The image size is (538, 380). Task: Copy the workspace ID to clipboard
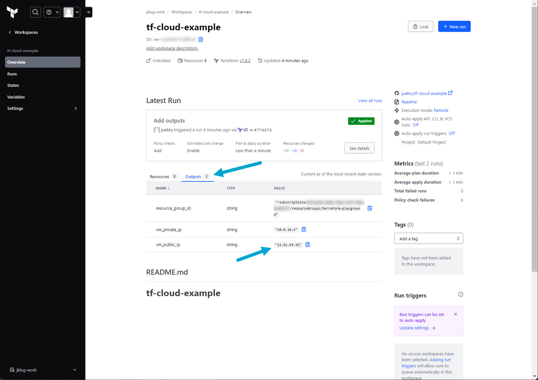point(201,40)
